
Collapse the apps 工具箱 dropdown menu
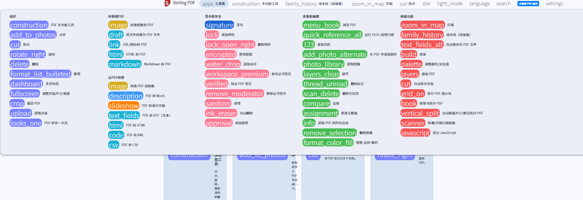click(213, 4)
